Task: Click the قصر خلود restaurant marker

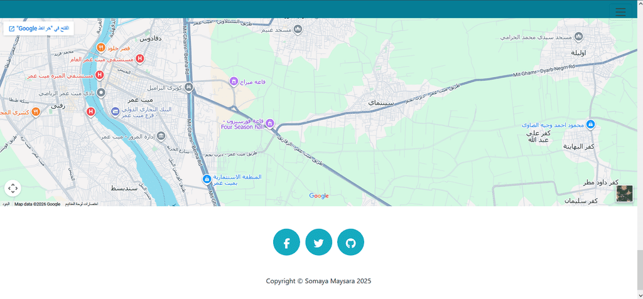Action: (101, 48)
